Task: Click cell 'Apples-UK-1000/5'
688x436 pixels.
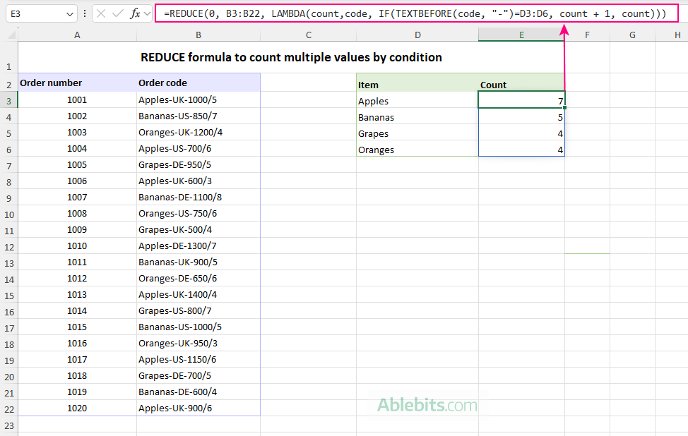Action: tap(198, 100)
